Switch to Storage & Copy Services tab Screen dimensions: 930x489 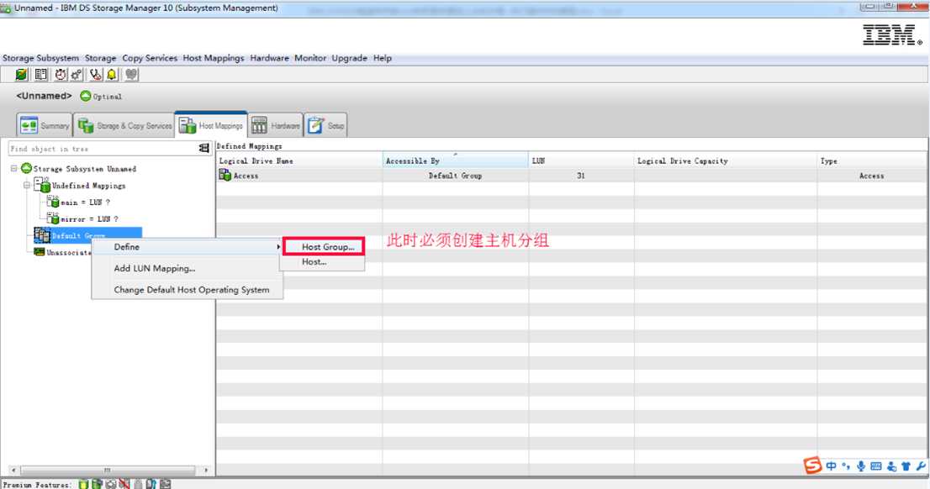coord(124,126)
